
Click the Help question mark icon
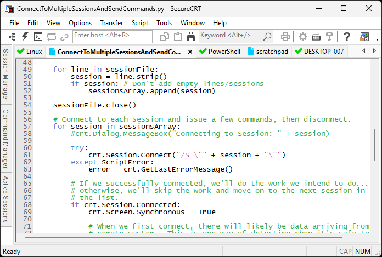(x=346, y=37)
